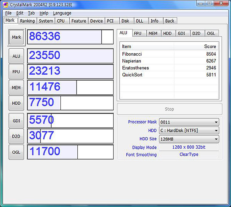Click the MEM score bar 11476

(x=70, y=87)
